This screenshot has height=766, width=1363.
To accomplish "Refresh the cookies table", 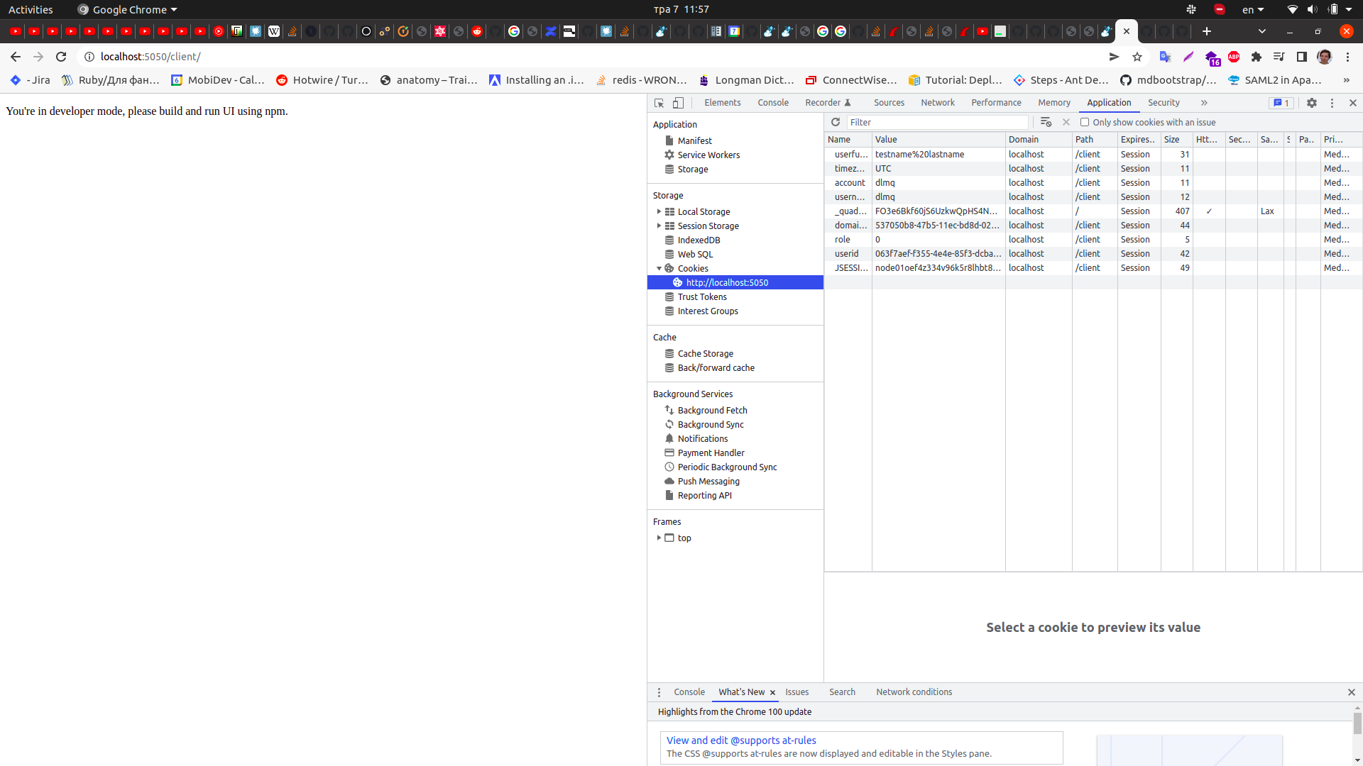I will (836, 122).
